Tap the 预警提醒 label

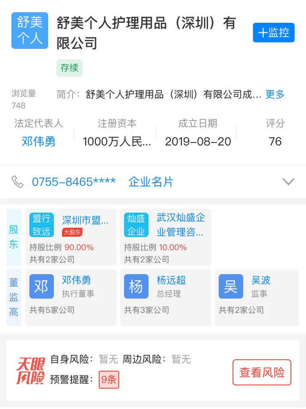[x=72, y=379]
